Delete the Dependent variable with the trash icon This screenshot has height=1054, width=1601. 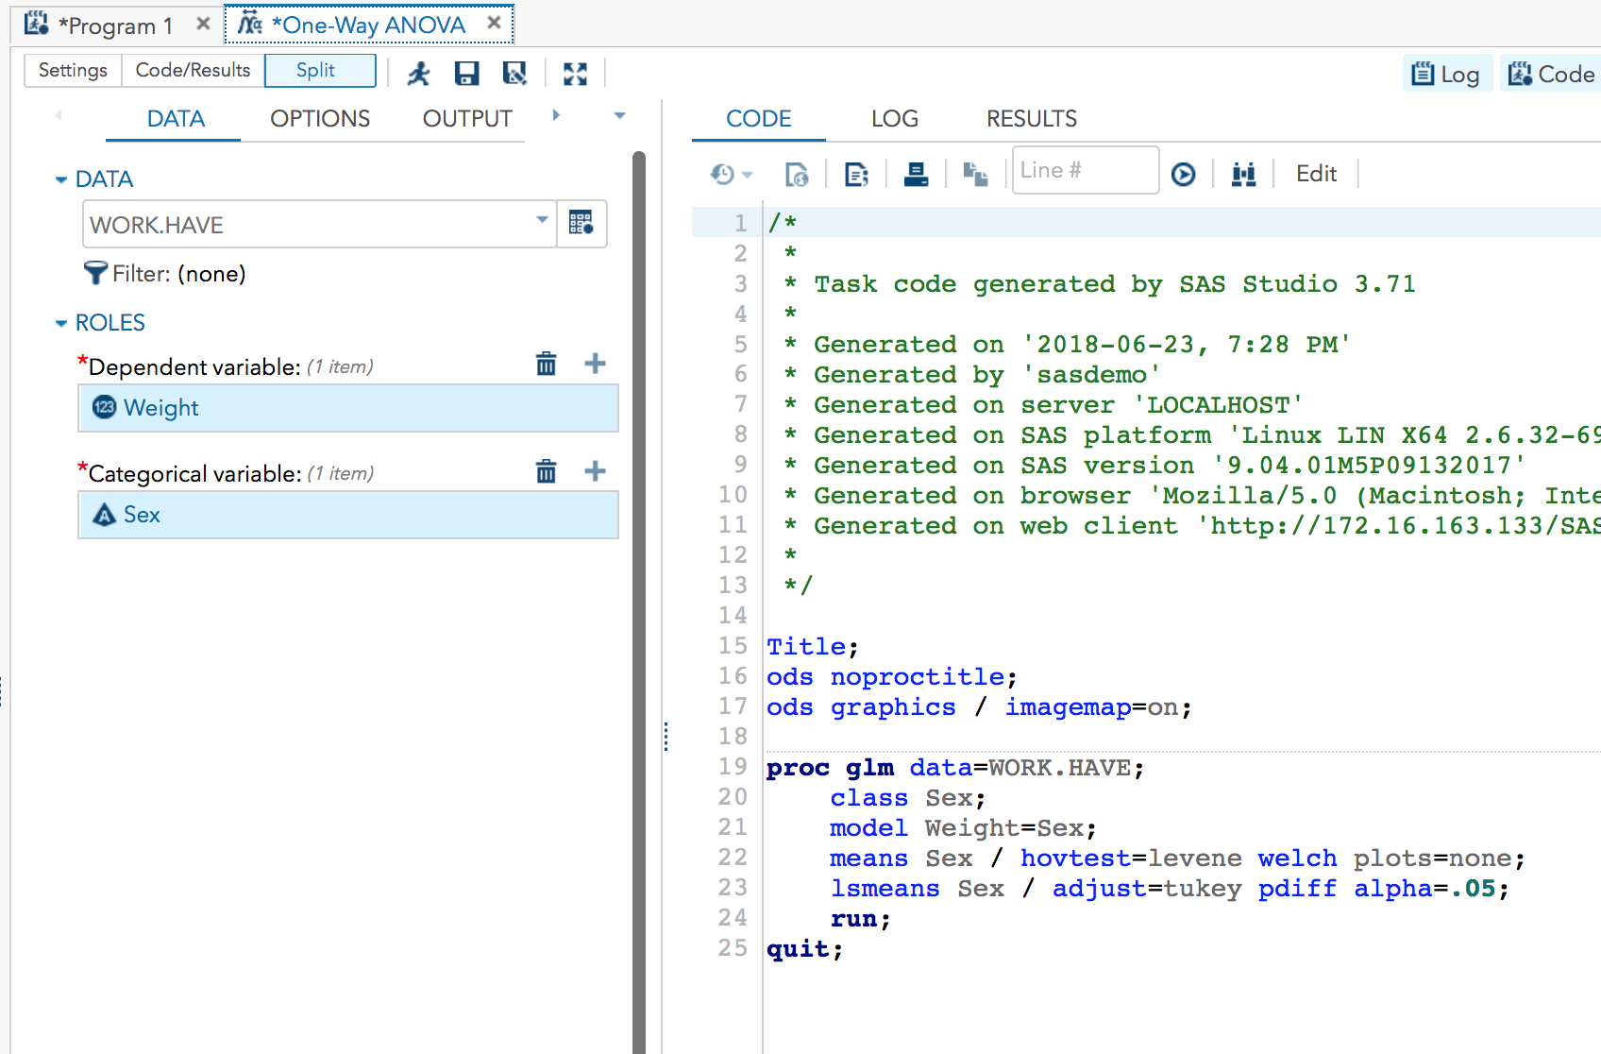tap(546, 365)
